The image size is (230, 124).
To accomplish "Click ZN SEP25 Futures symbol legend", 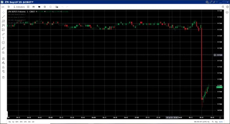I will (21, 11).
